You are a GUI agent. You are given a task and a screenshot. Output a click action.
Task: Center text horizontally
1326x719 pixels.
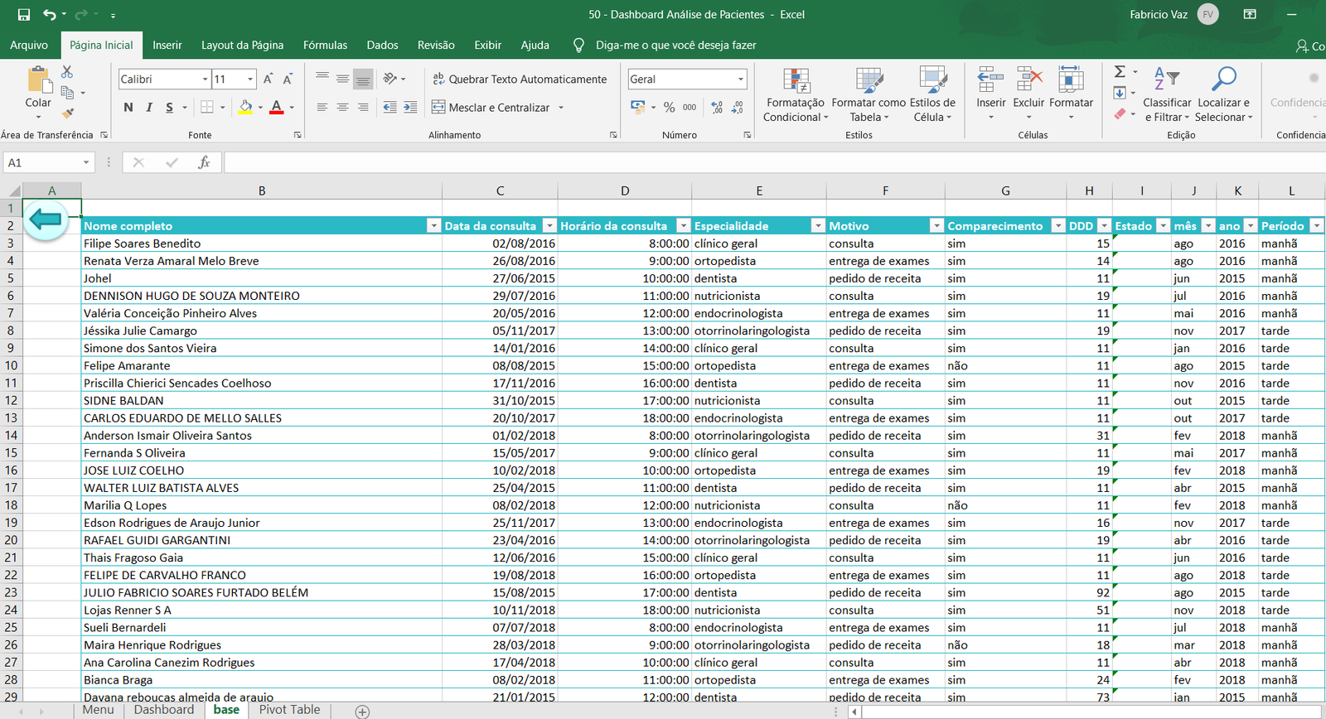[x=342, y=107]
